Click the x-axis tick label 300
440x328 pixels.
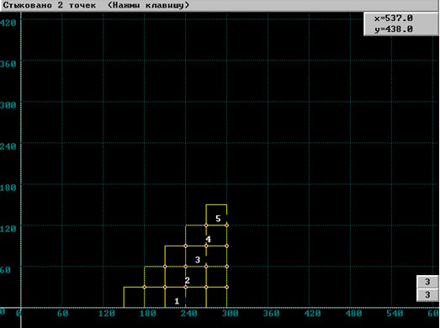pyautogui.click(x=231, y=314)
